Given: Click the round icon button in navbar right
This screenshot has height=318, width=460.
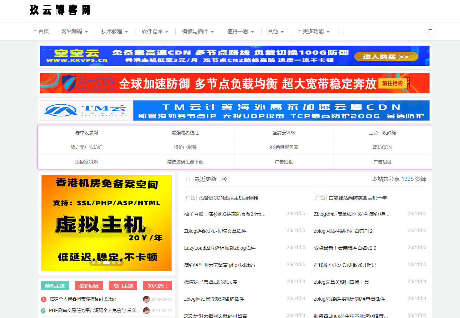Looking at the screenshot, I should point(430,32).
